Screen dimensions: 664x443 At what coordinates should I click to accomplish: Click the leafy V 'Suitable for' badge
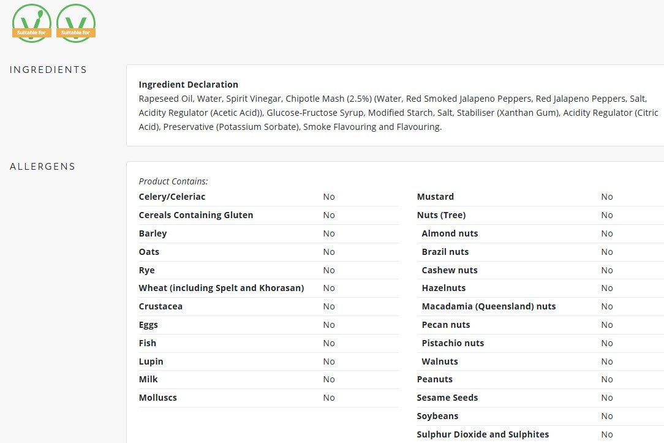(32, 23)
